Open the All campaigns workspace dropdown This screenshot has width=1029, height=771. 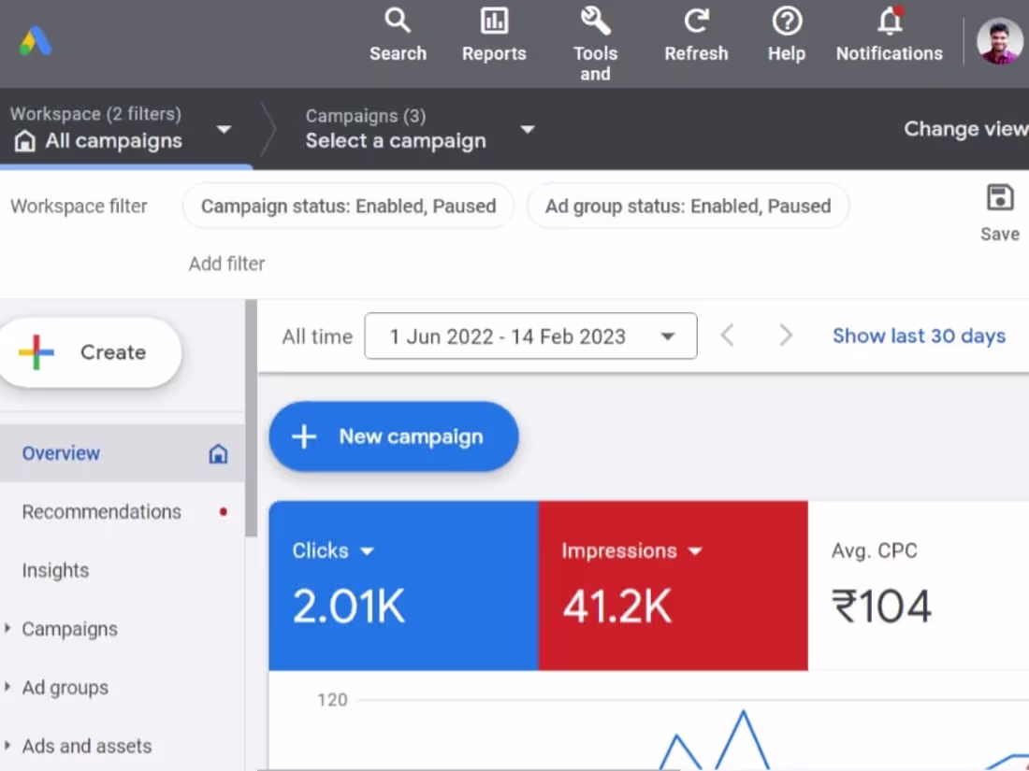[x=224, y=131]
